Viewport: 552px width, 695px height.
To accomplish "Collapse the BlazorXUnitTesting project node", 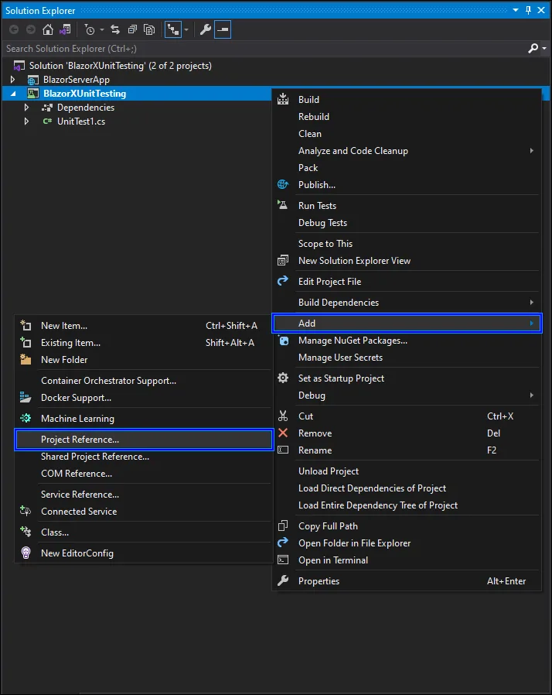I will click(x=12, y=93).
